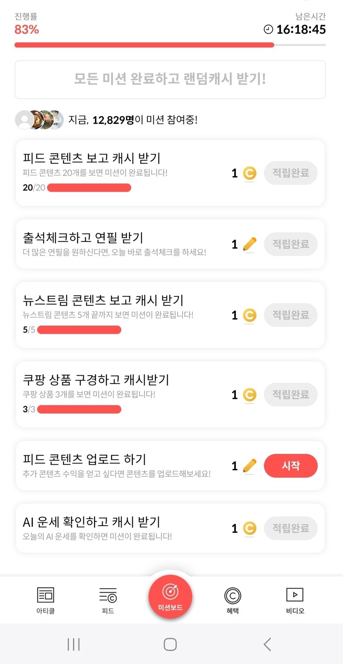Click the 20/20 피드 콘텐츠 progress bar
Image resolution: width=343 pixels, height=664 pixels.
coord(89,188)
